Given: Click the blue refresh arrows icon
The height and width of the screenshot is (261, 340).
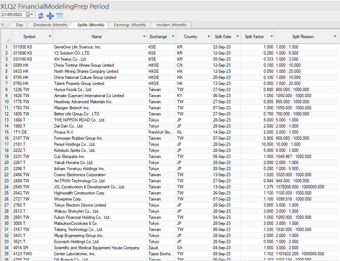Looking at the screenshot, I should pyautogui.click(x=41, y=16).
